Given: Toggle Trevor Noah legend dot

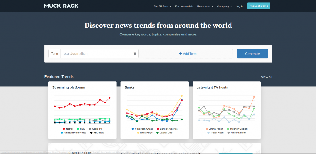Looking at the screenshot, I should [208, 133].
